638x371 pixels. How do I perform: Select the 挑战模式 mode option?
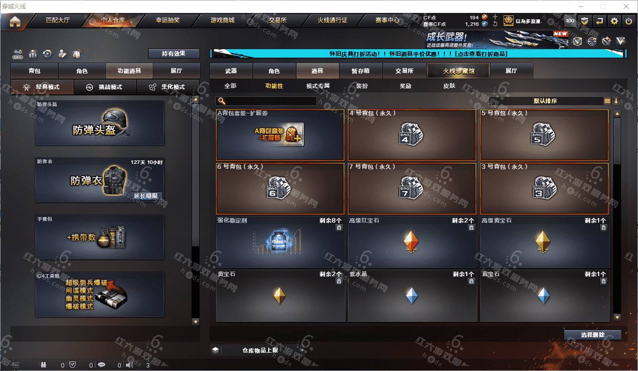(x=105, y=87)
